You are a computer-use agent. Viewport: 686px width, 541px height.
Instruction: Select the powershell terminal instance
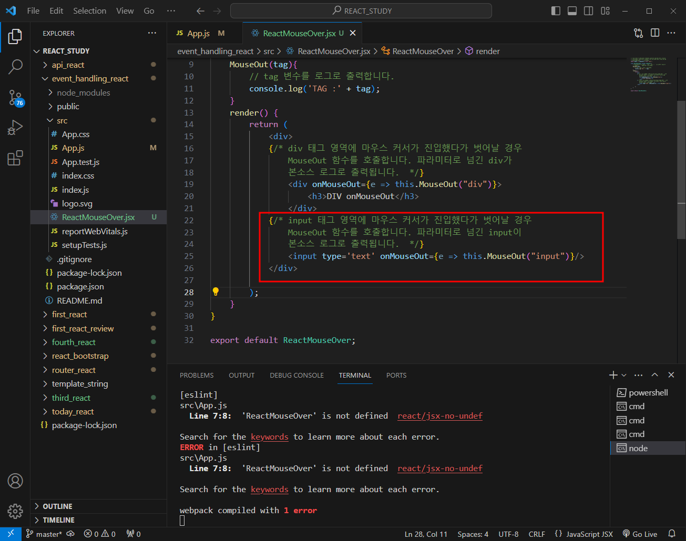(x=648, y=392)
